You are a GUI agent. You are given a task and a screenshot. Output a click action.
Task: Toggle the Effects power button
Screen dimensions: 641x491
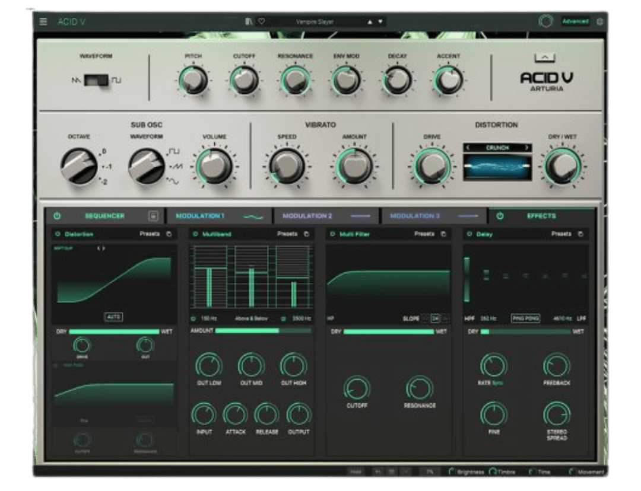(500, 216)
